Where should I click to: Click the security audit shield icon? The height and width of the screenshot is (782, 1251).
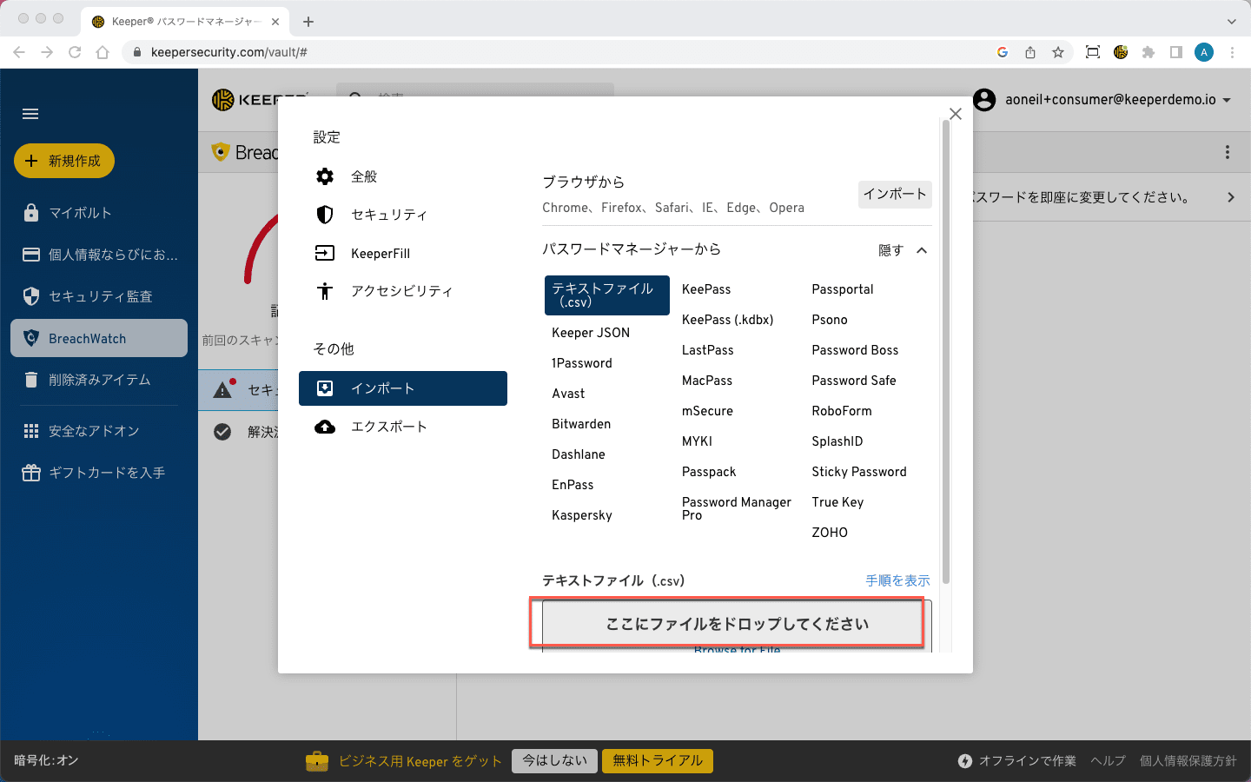point(31,296)
